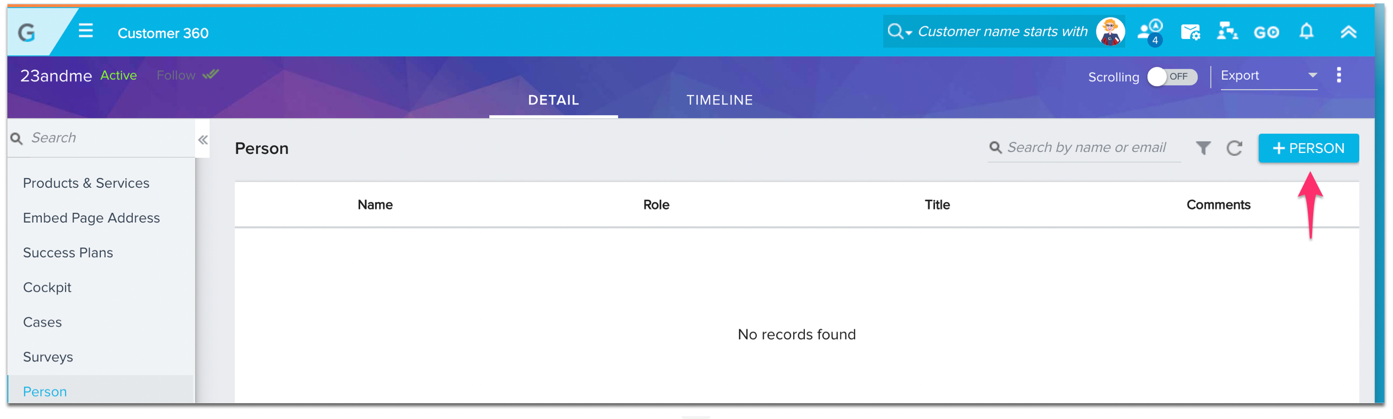
Task: Open the hierarchy sharing icon
Action: [1227, 31]
